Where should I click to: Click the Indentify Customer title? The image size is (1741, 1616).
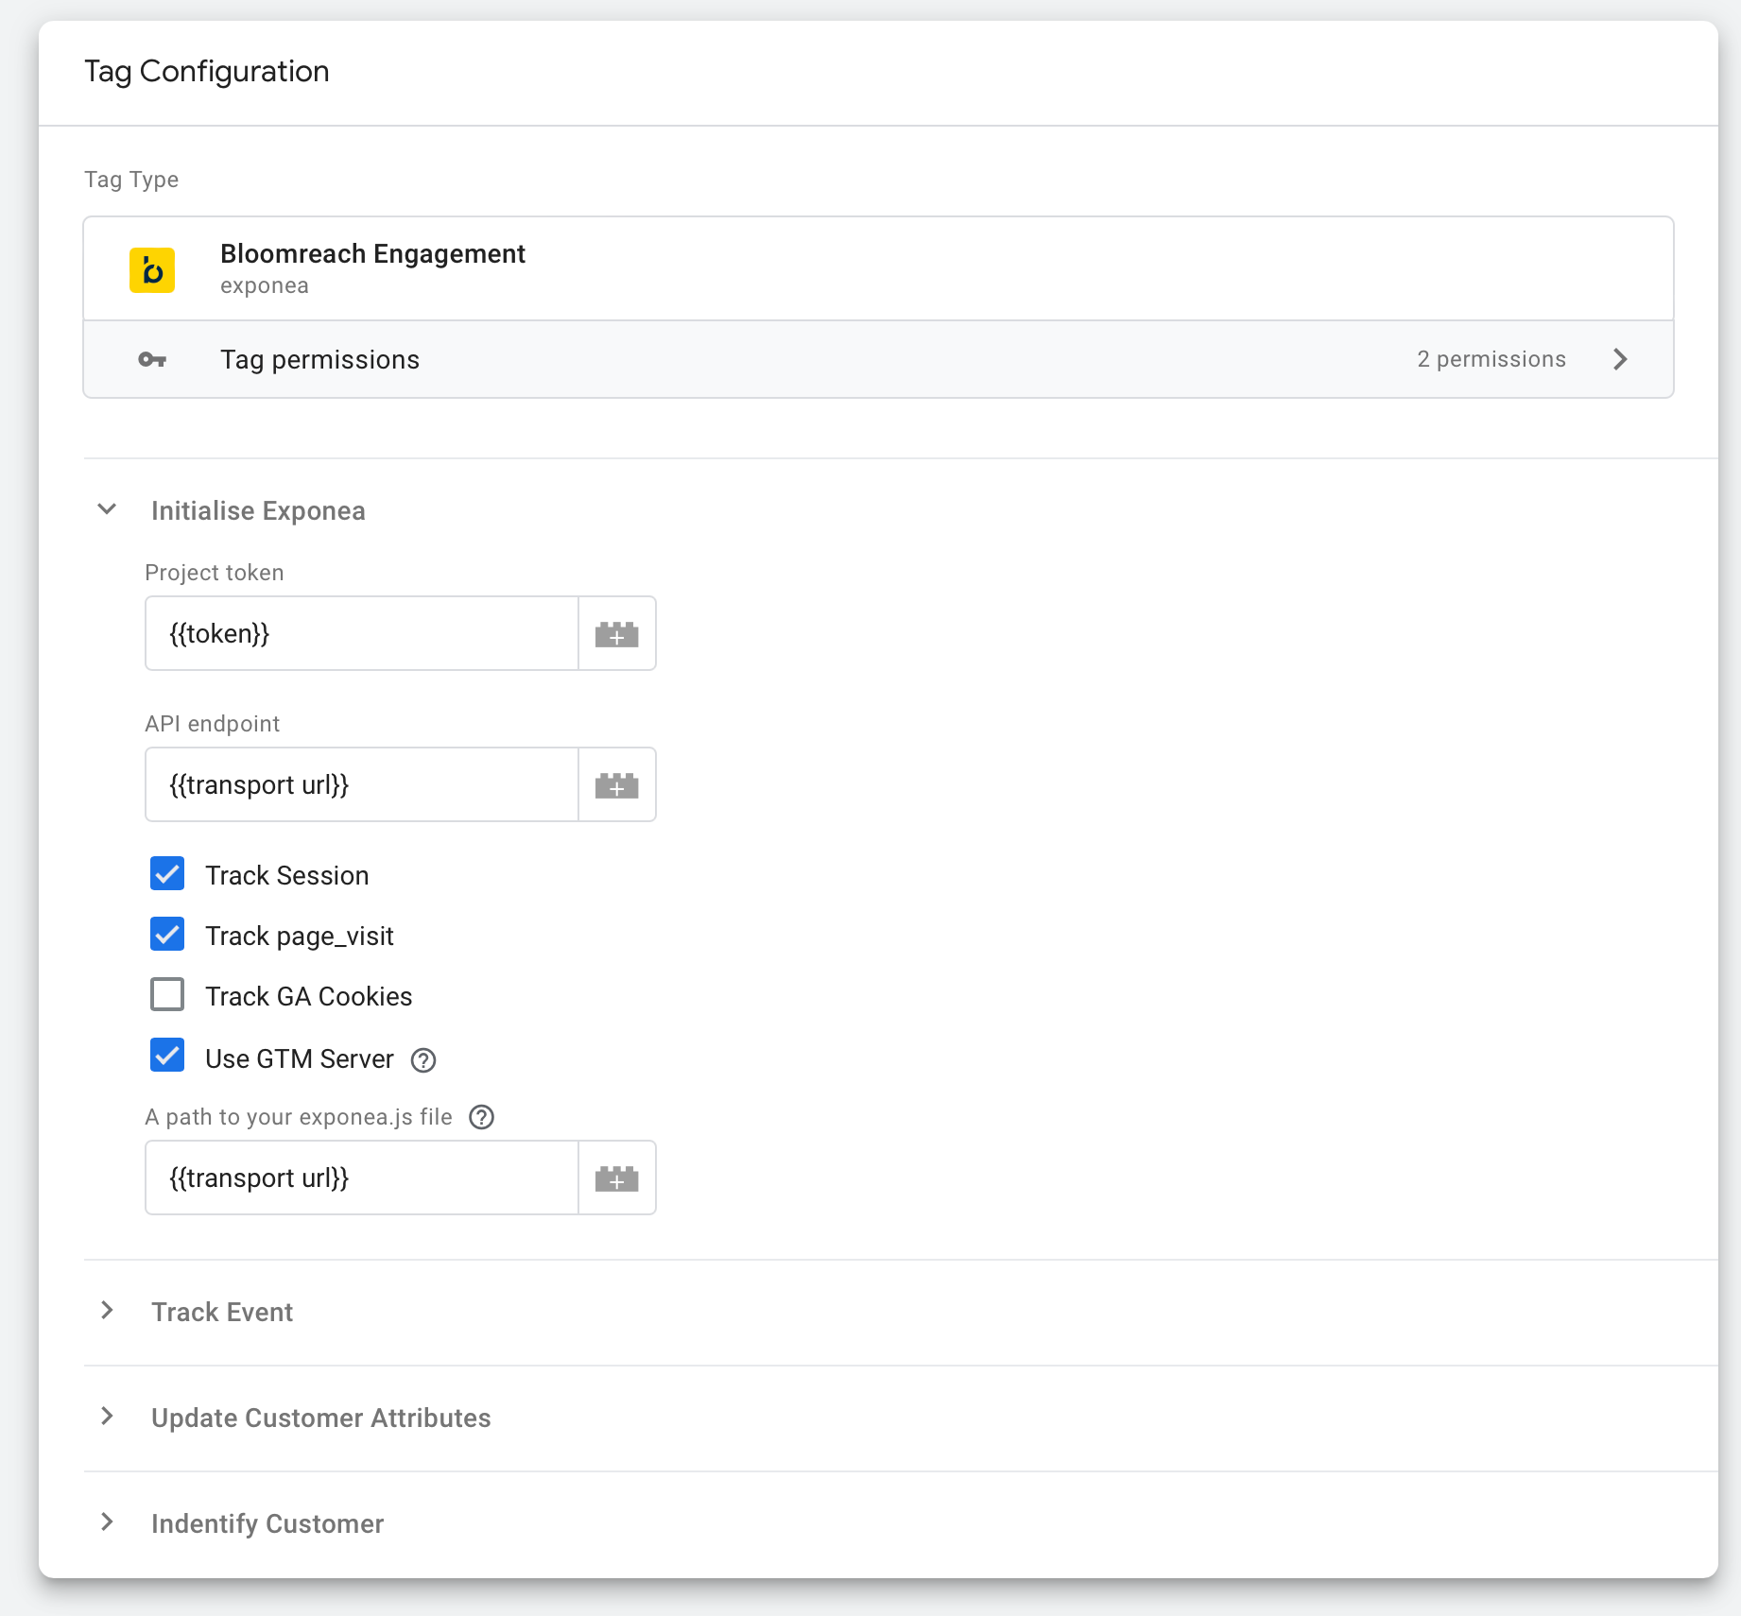tap(267, 1524)
